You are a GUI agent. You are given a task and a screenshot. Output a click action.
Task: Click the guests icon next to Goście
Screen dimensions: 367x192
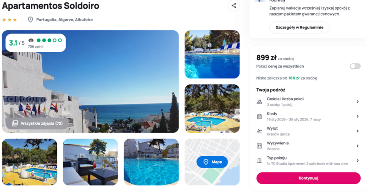(259, 102)
